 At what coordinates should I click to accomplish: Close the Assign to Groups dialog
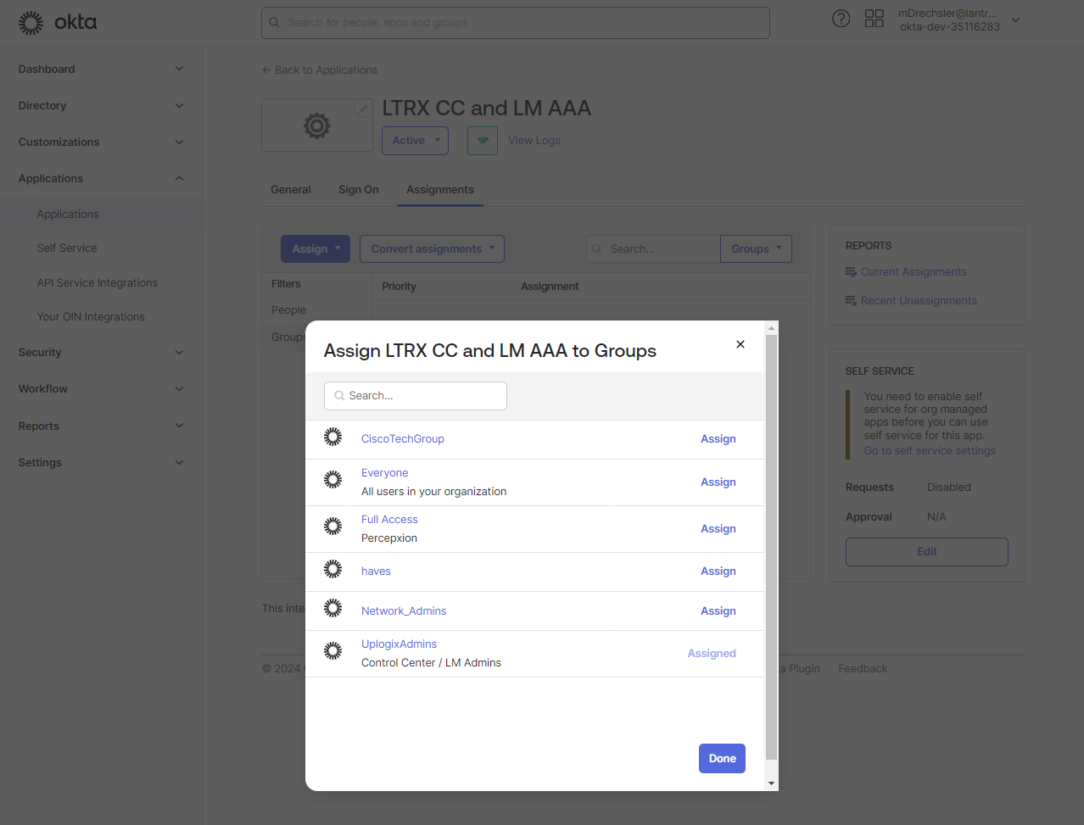(x=740, y=344)
